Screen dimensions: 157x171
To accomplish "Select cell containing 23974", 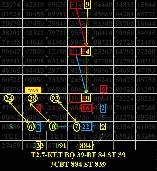I will [x=11, y=4].
